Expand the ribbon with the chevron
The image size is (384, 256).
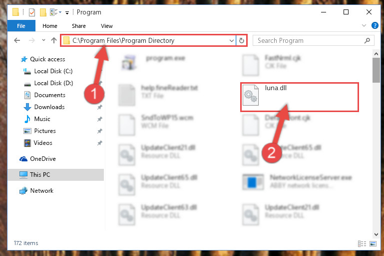(x=364, y=25)
